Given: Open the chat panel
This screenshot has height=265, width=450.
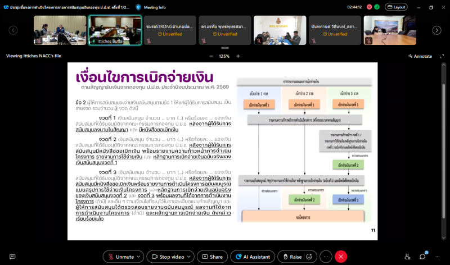Looking at the screenshot, I should (422, 257).
